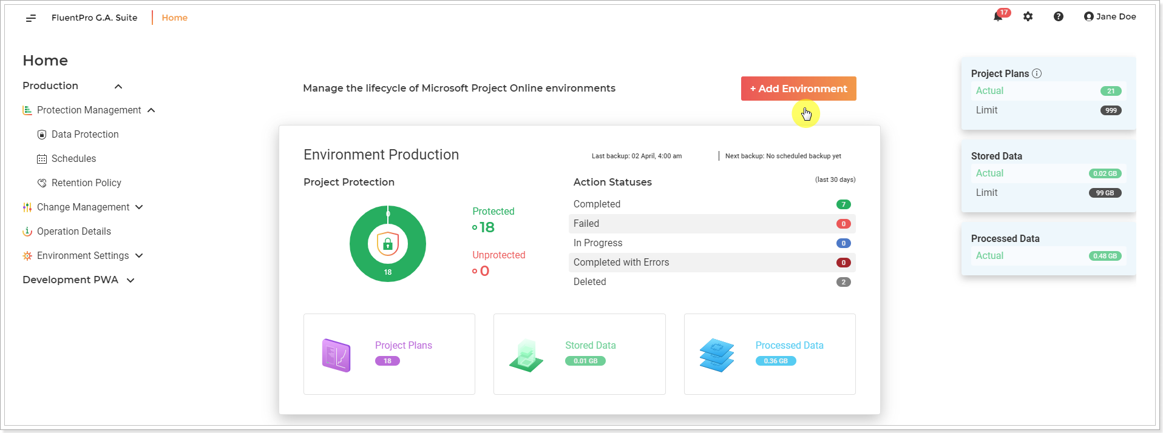Click the Deleted status row
This screenshot has width=1163, height=433.
pos(712,282)
